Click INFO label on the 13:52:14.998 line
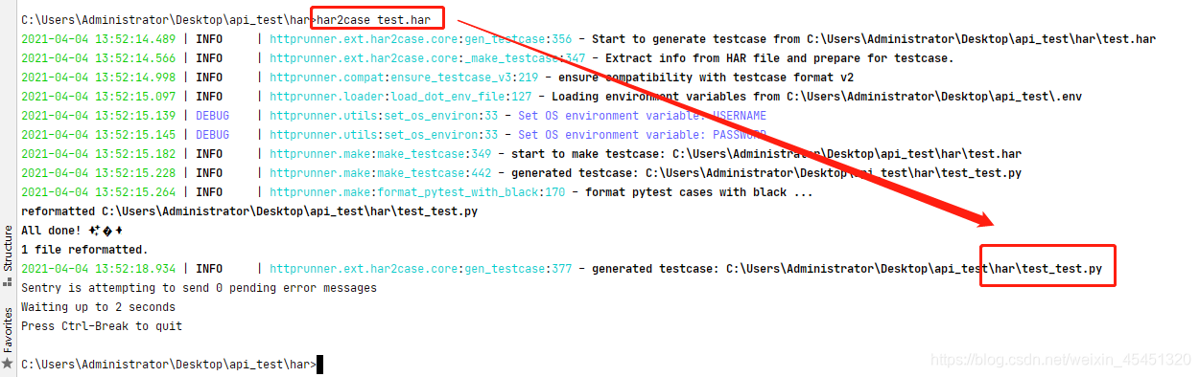 [x=209, y=78]
